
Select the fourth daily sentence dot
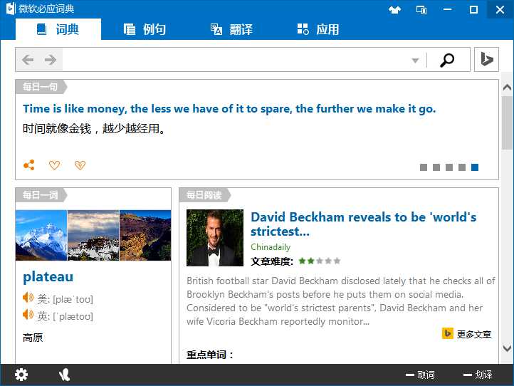[x=462, y=167]
